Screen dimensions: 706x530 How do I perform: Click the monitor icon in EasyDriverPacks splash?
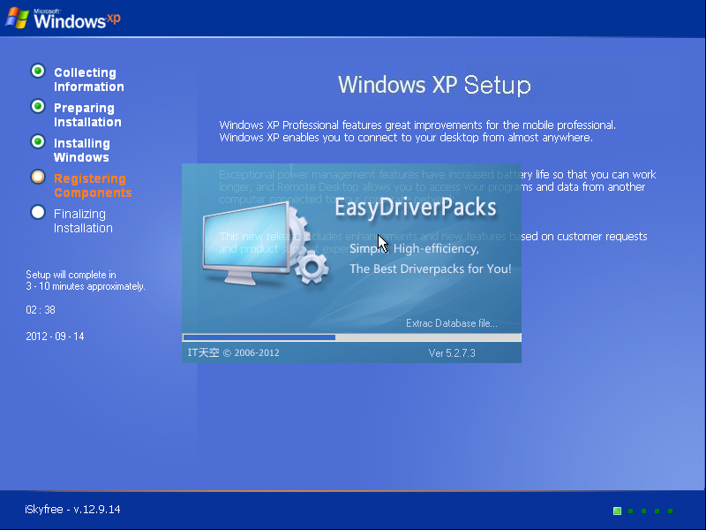click(x=246, y=244)
